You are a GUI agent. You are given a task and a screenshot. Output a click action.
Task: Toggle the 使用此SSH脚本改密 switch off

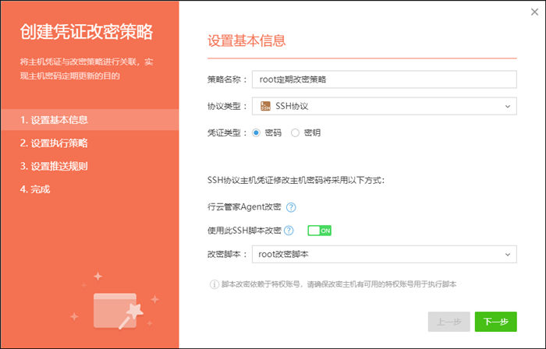(320, 231)
